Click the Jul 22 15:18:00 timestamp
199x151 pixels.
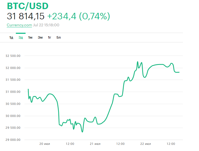[46, 25]
